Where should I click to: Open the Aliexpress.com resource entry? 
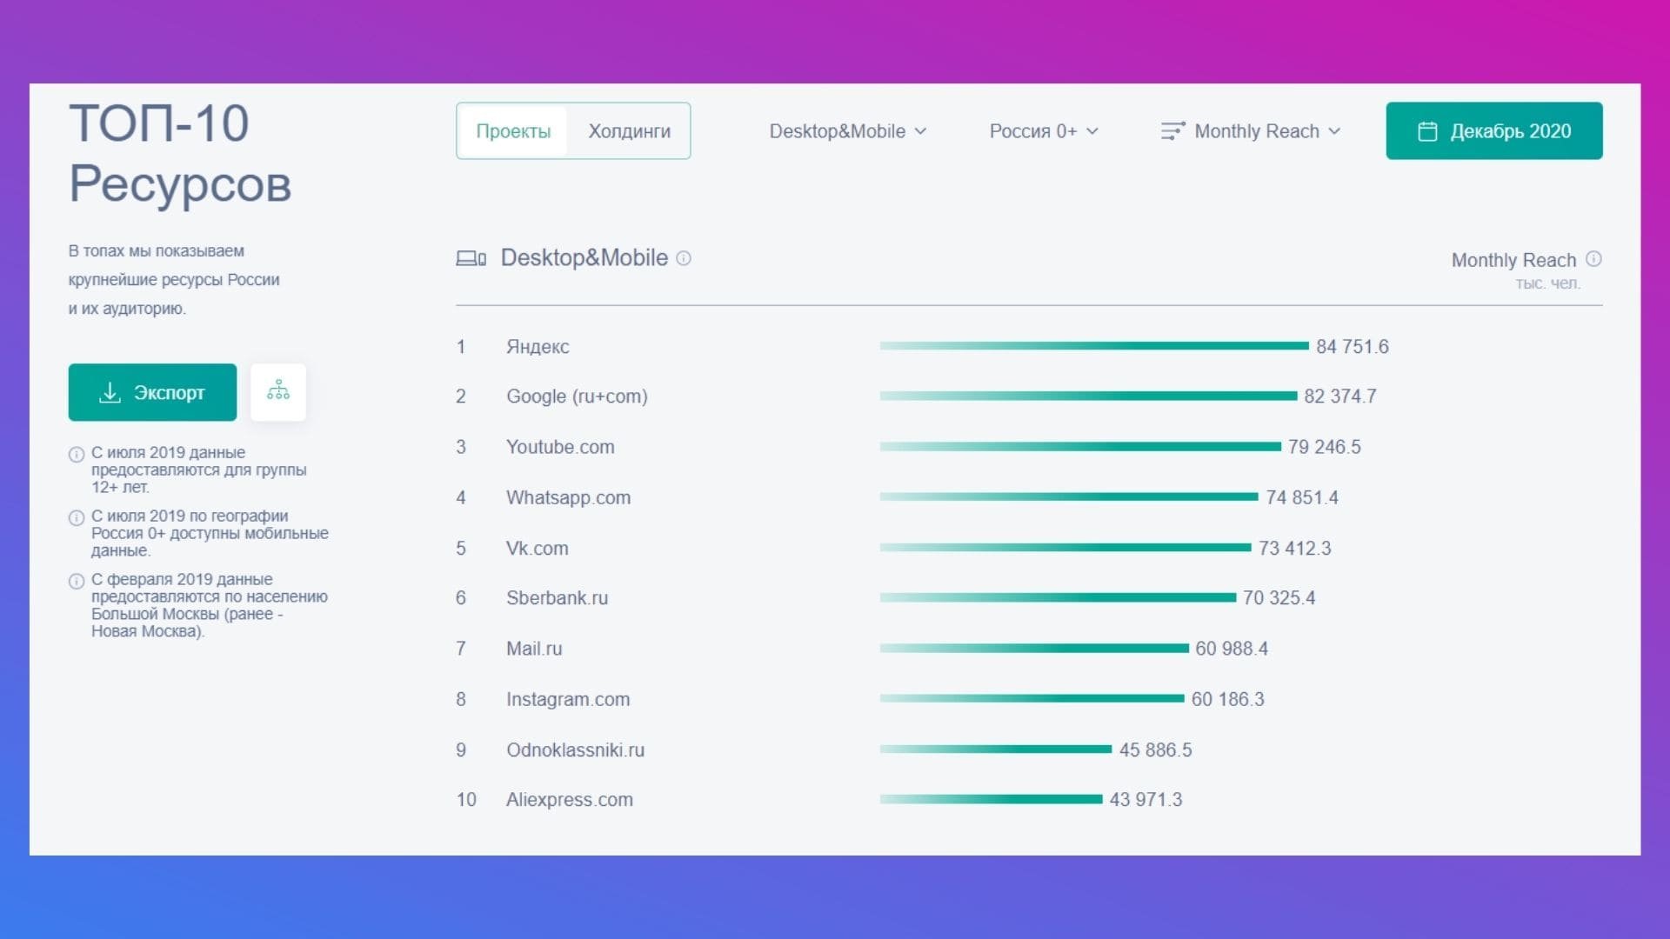(570, 800)
